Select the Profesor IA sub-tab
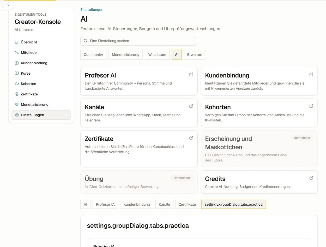Viewport: 326px width, 247px height. pos(105,204)
